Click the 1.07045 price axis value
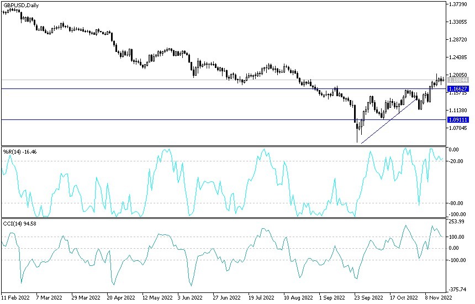This screenshot has height=304, width=475. click(x=458, y=128)
